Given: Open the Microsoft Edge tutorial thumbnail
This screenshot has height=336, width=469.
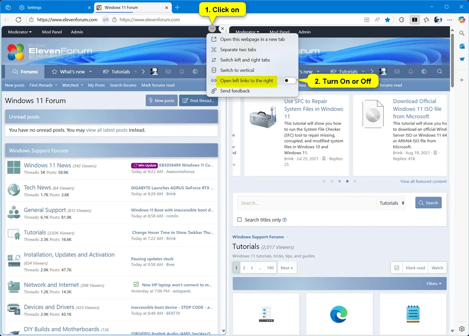Looking at the screenshot, I should click(339, 314).
